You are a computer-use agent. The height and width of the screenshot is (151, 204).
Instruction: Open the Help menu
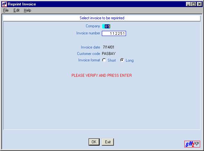click(27, 10)
